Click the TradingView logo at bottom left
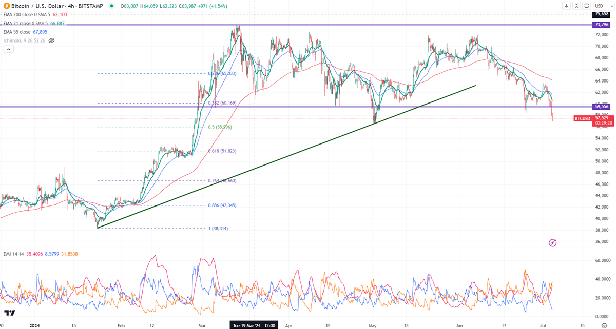Viewport: 616px width, 329px height. click(9, 313)
